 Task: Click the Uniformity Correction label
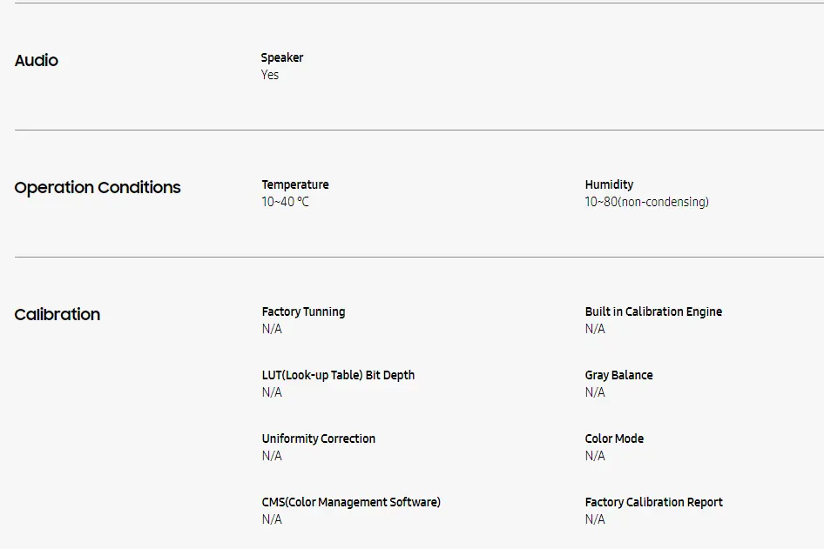coord(319,439)
